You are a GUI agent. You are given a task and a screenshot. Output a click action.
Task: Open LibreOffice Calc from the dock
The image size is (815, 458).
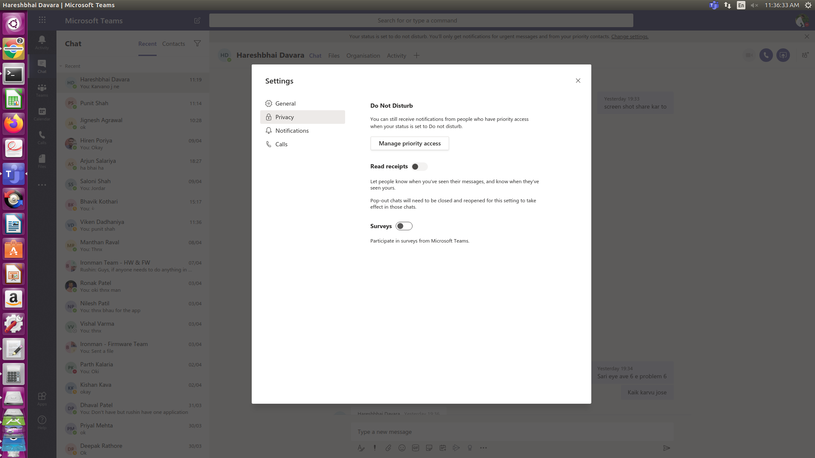click(x=14, y=99)
